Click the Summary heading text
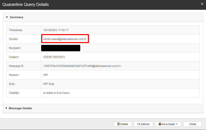206x130 pixels. pyautogui.click(x=17, y=17)
